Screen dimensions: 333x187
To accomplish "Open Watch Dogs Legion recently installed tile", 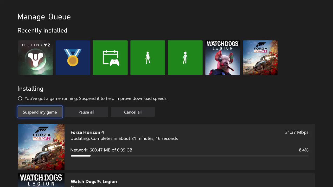I will [223, 58].
